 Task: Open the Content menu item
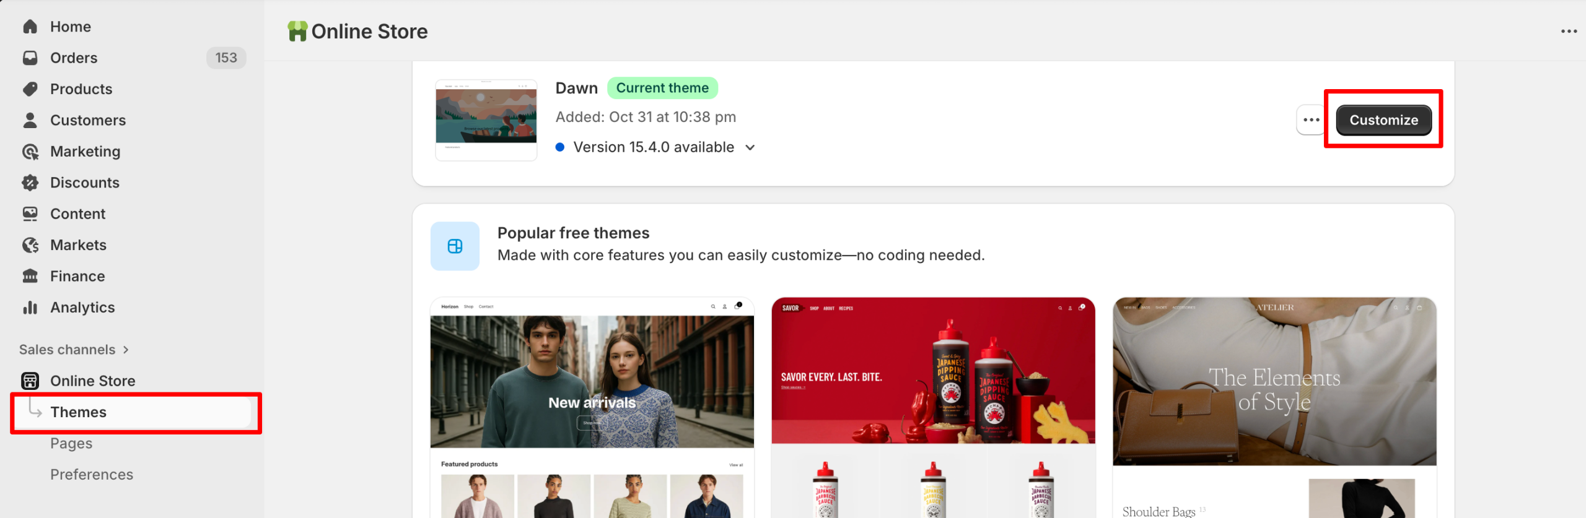(x=78, y=214)
